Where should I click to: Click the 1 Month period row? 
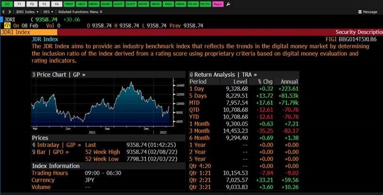click(x=244, y=124)
